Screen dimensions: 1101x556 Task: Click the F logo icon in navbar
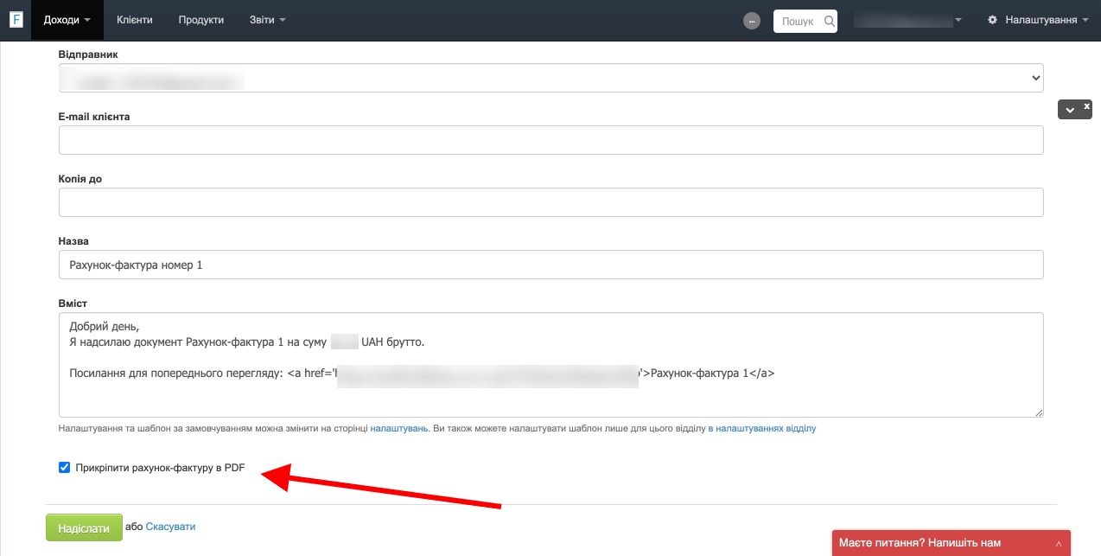click(x=16, y=20)
